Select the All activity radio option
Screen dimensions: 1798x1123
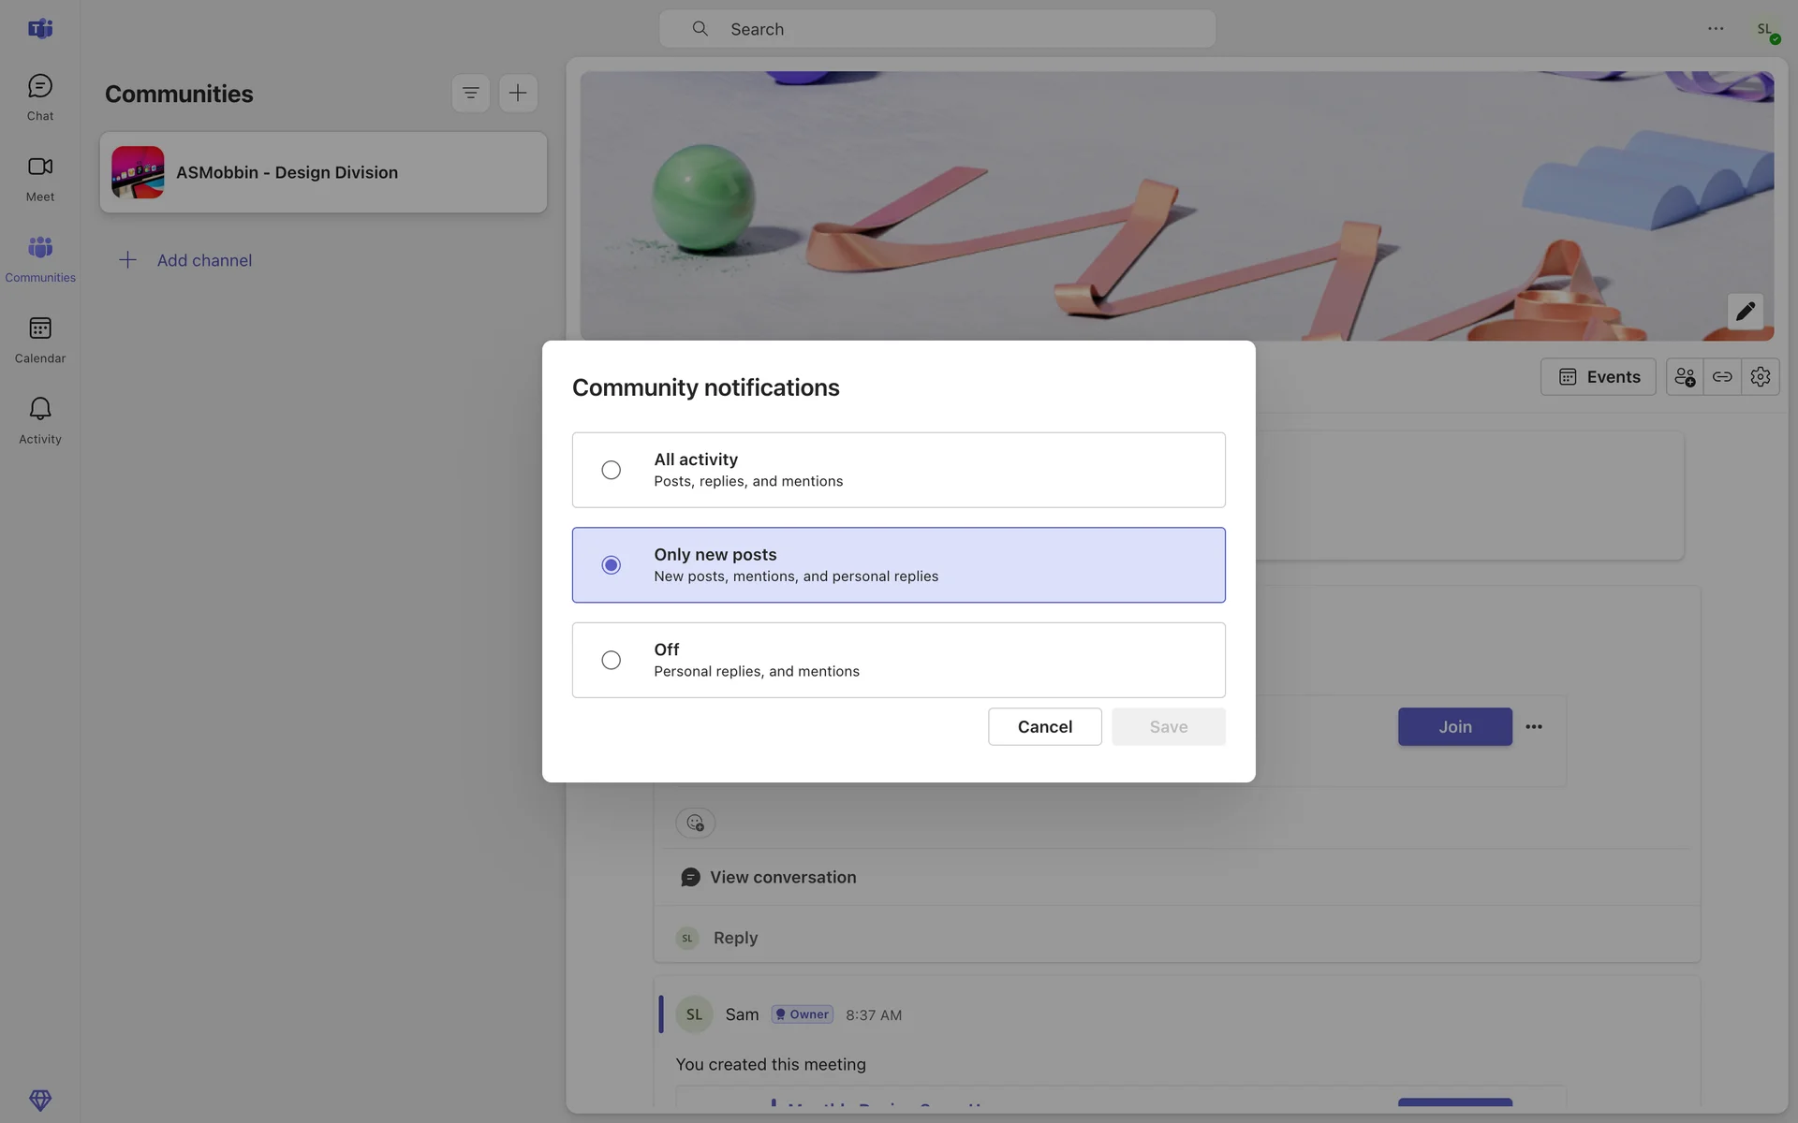[x=611, y=470]
